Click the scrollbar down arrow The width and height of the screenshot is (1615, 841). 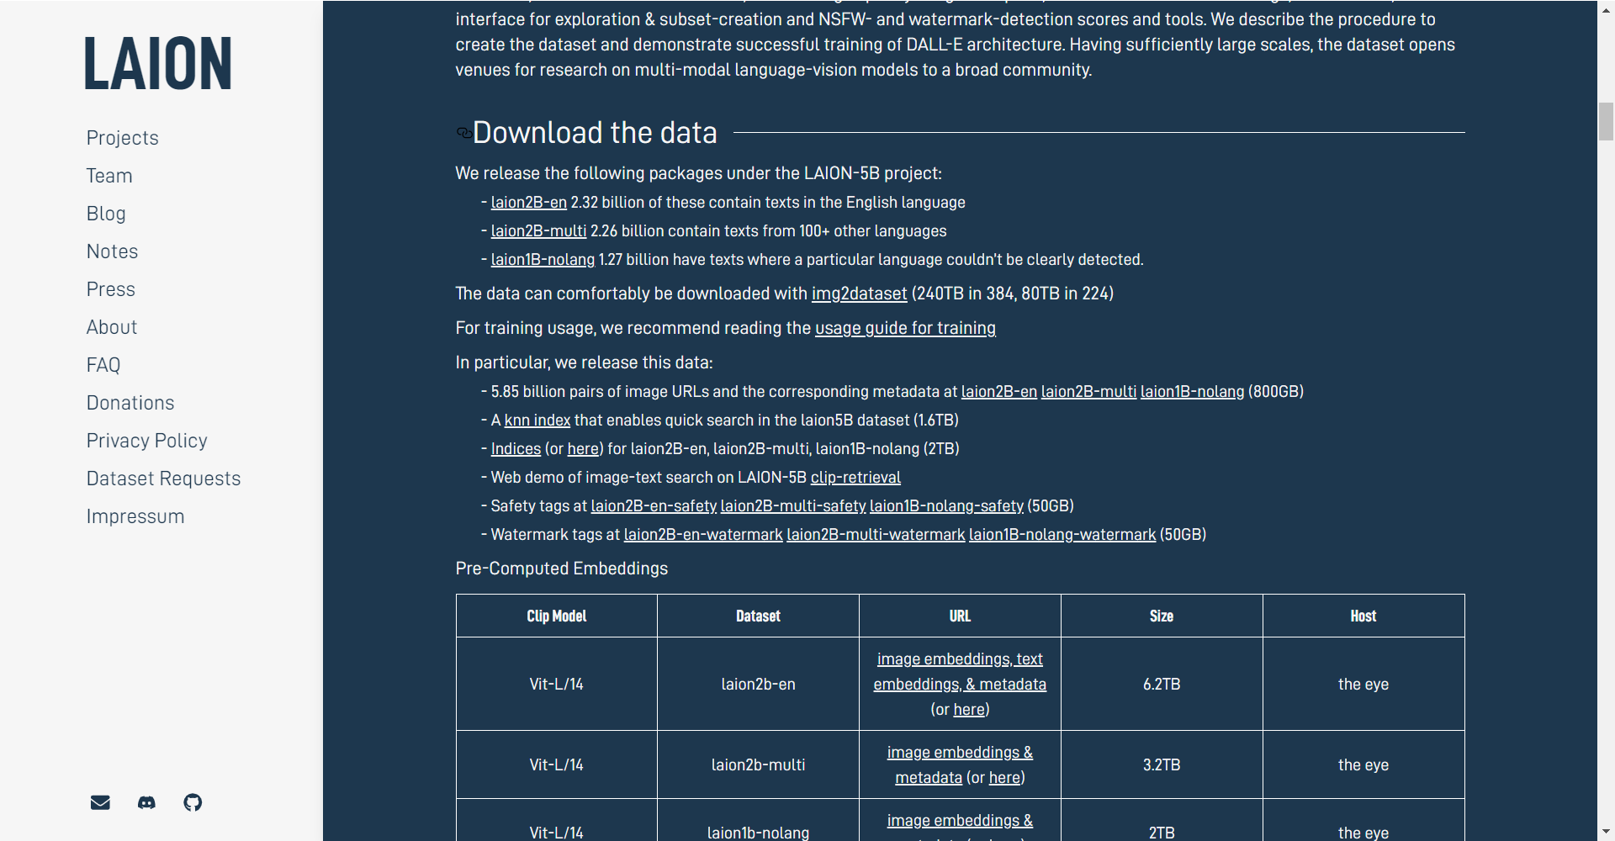click(1606, 833)
